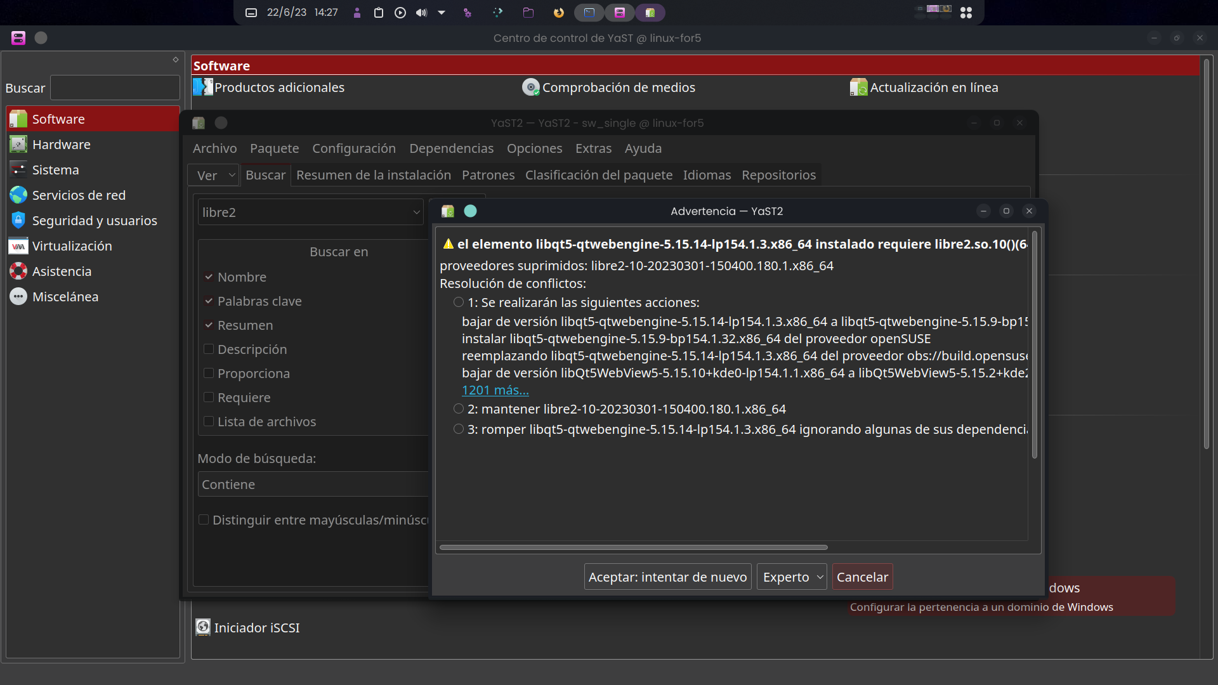Image resolution: width=1218 pixels, height=685 pixels.
Task: Uncheck Palabras clave search option
Action: click(x=209, y=301)
